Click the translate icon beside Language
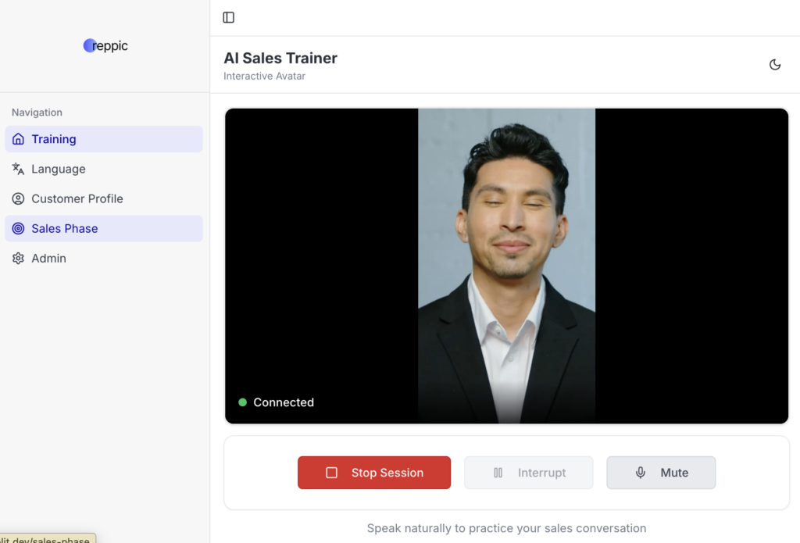This screenshot has width=800, height=543. coord(19,169)
